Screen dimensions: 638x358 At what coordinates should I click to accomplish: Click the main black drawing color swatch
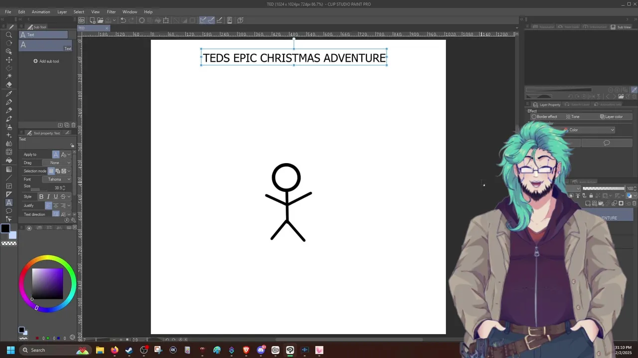click(x=5, y=229)
